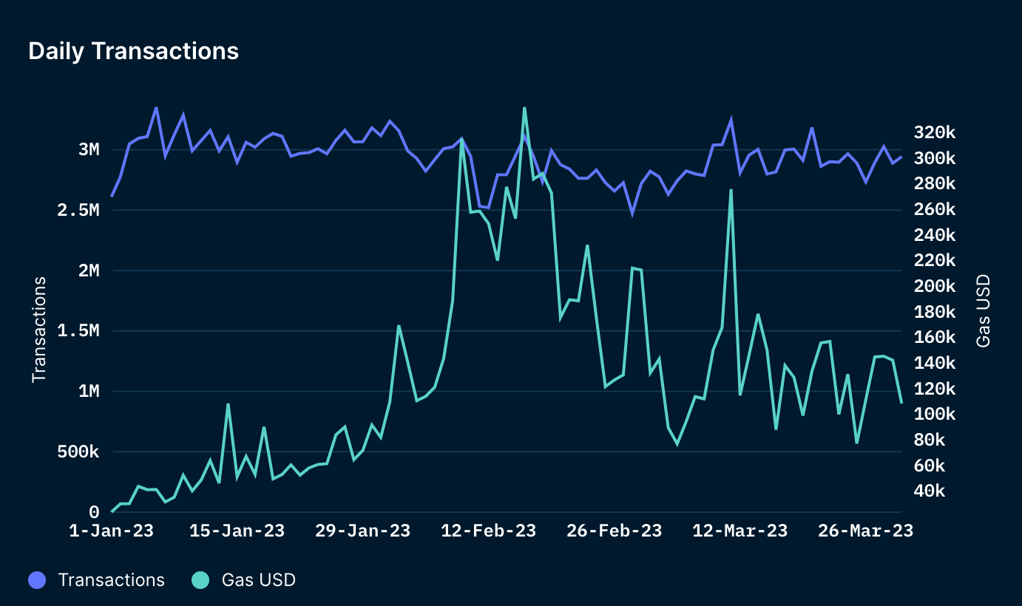Click the 320k right axis label
This screenshot has height=606, width=1022.
935,133
